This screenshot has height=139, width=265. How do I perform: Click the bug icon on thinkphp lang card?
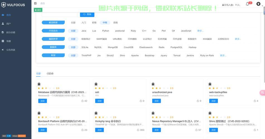pos(96,113)
